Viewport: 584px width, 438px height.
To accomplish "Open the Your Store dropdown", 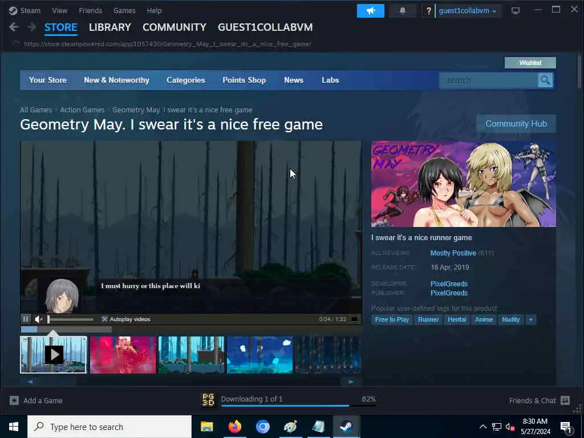I will pyautogui.click(x=48, y=80).
